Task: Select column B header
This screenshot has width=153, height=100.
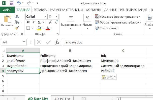Action: tap(70, 51)
